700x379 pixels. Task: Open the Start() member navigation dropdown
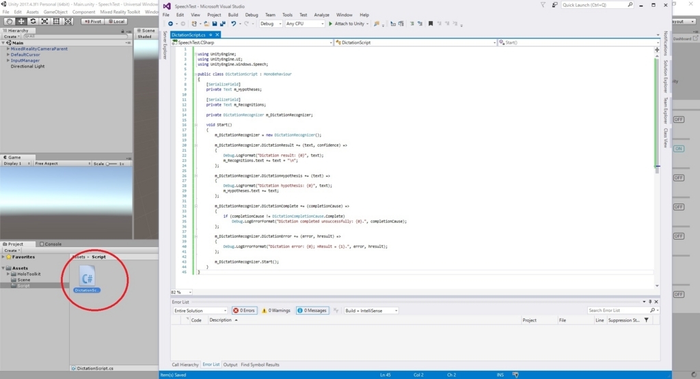579,42
